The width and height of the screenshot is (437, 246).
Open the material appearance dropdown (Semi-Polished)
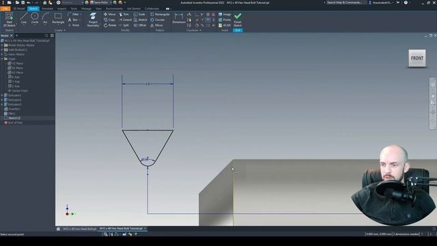(x=101, y=3)
